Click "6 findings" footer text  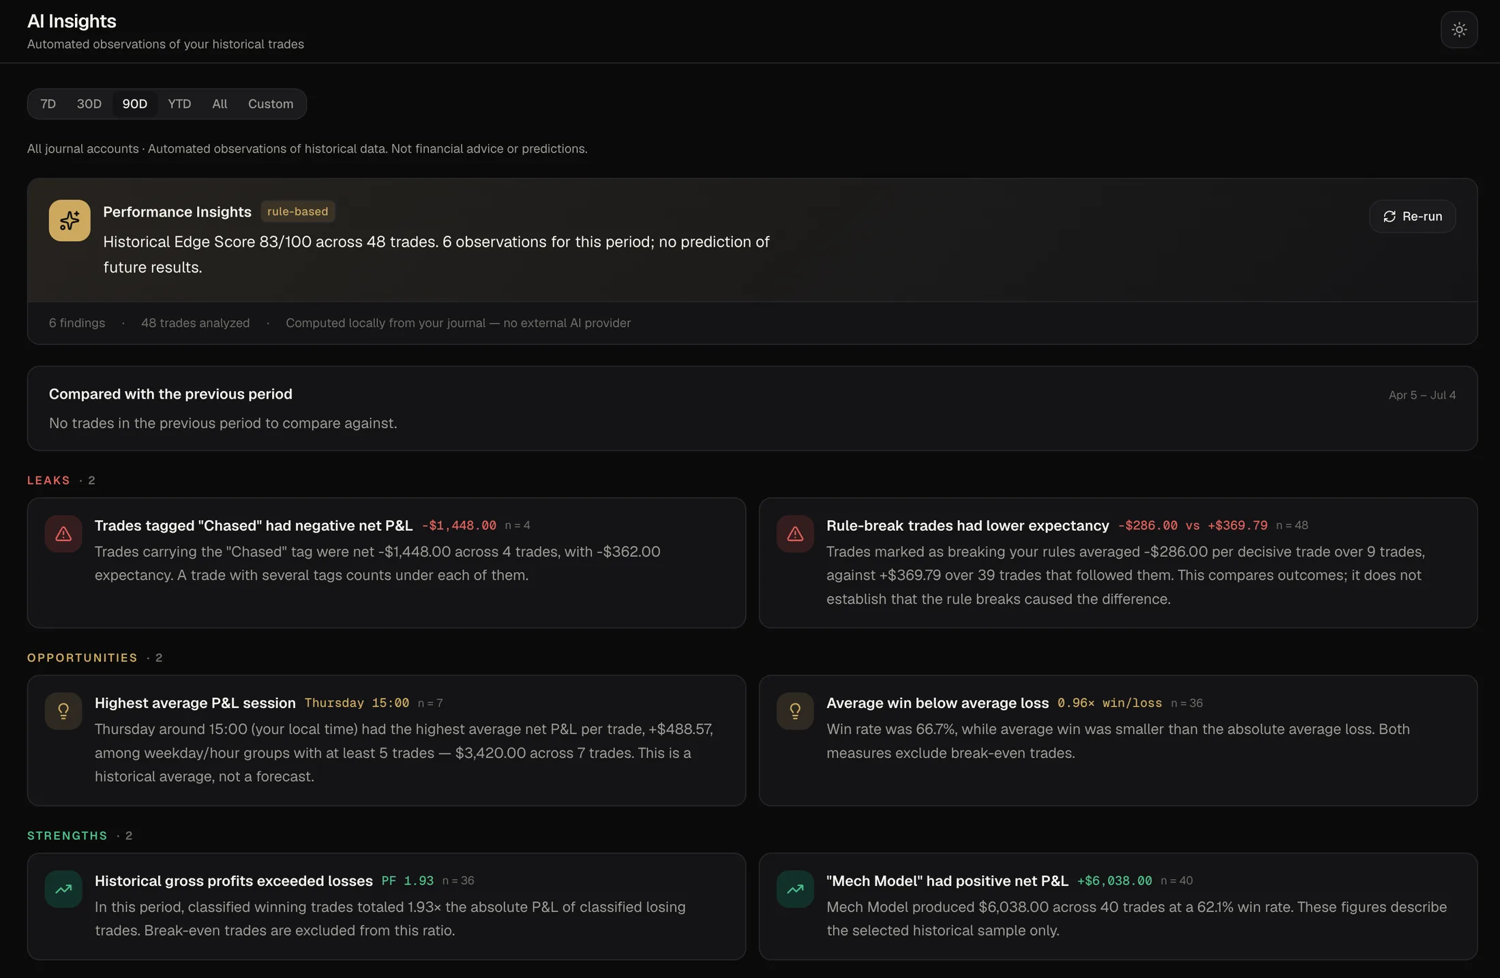click(77, 323)
